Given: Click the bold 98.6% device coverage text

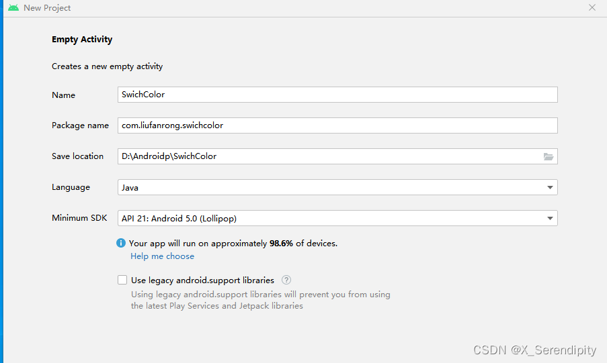Looking at the screenshot, I should (x=281, y=243).
